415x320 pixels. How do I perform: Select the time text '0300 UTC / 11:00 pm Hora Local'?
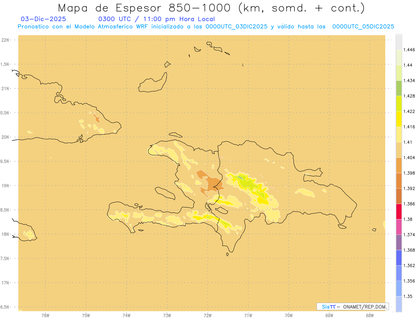point(157,19)
